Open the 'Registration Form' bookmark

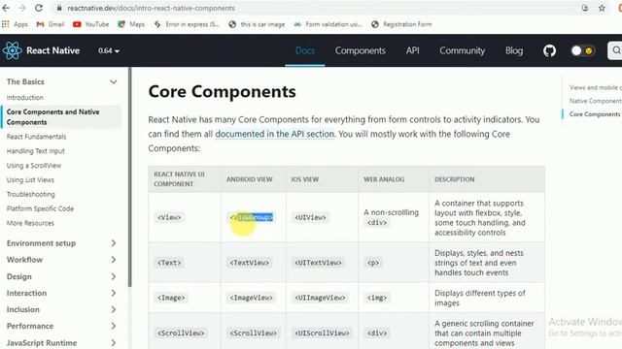(401, 24)
